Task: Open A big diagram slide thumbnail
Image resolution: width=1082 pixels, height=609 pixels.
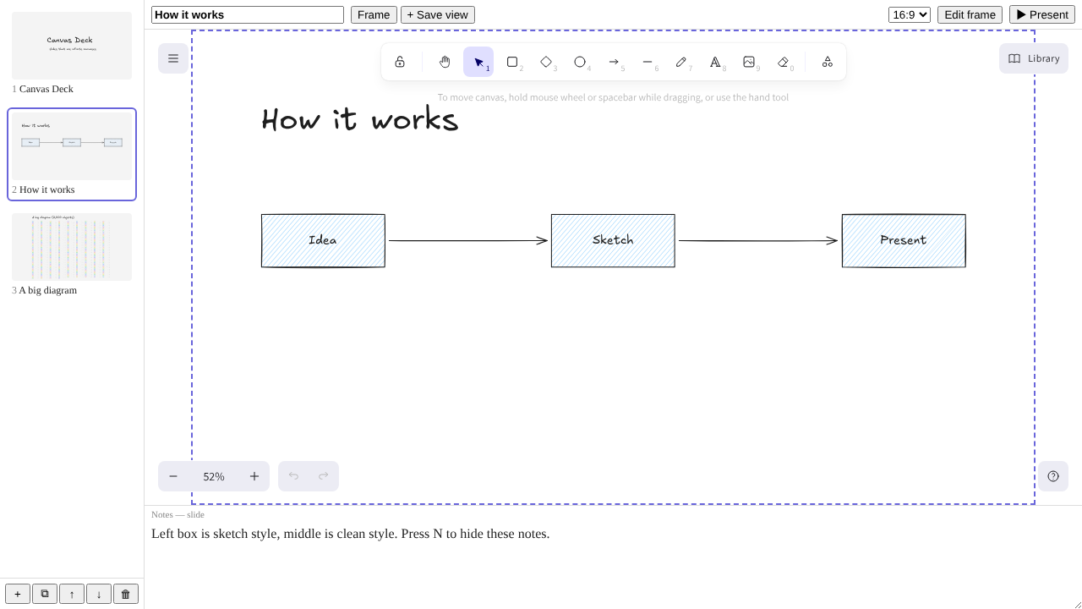Action: point(72,247)
